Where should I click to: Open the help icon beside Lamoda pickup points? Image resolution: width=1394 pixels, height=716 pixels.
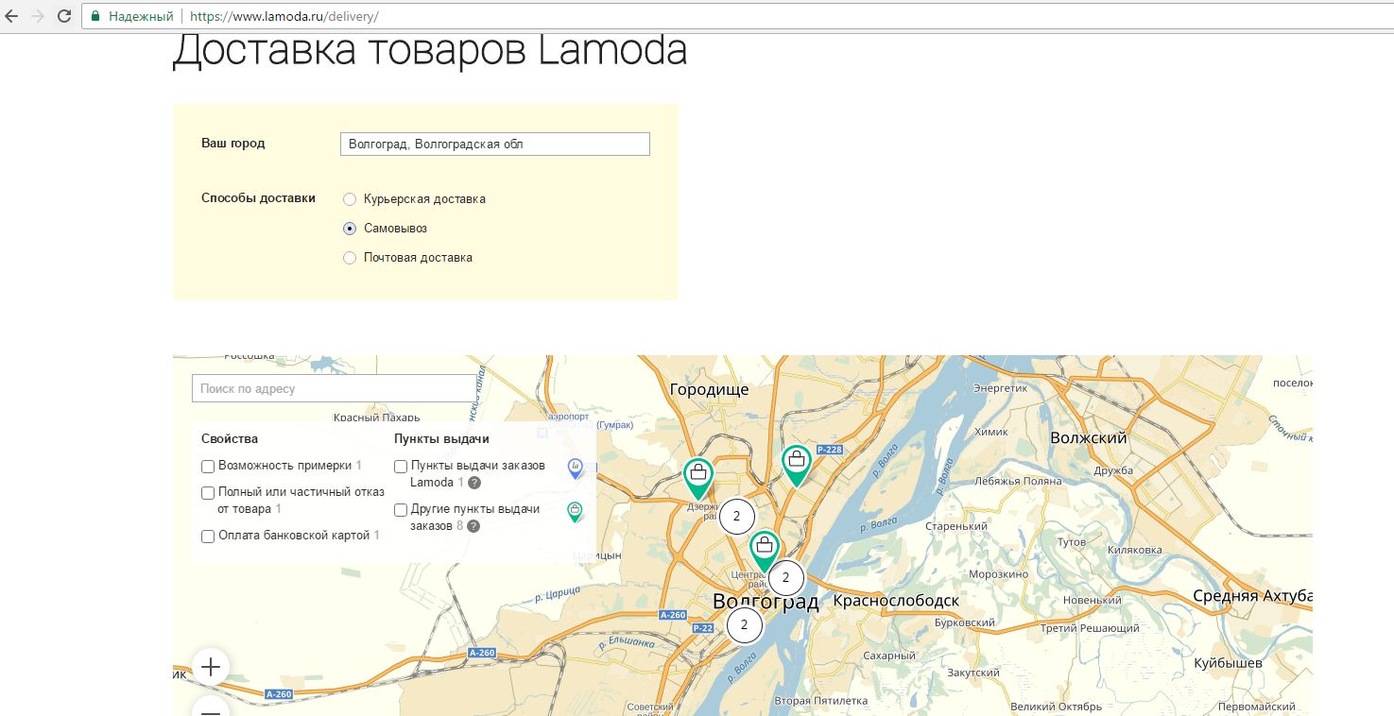click(x=474, y=483)
